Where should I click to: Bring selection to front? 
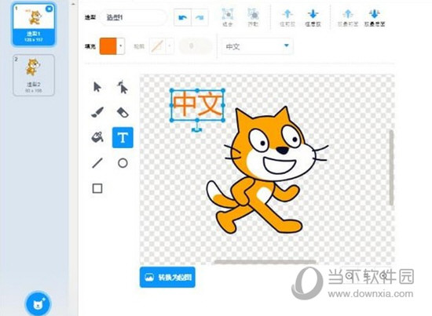pos(348,17)
